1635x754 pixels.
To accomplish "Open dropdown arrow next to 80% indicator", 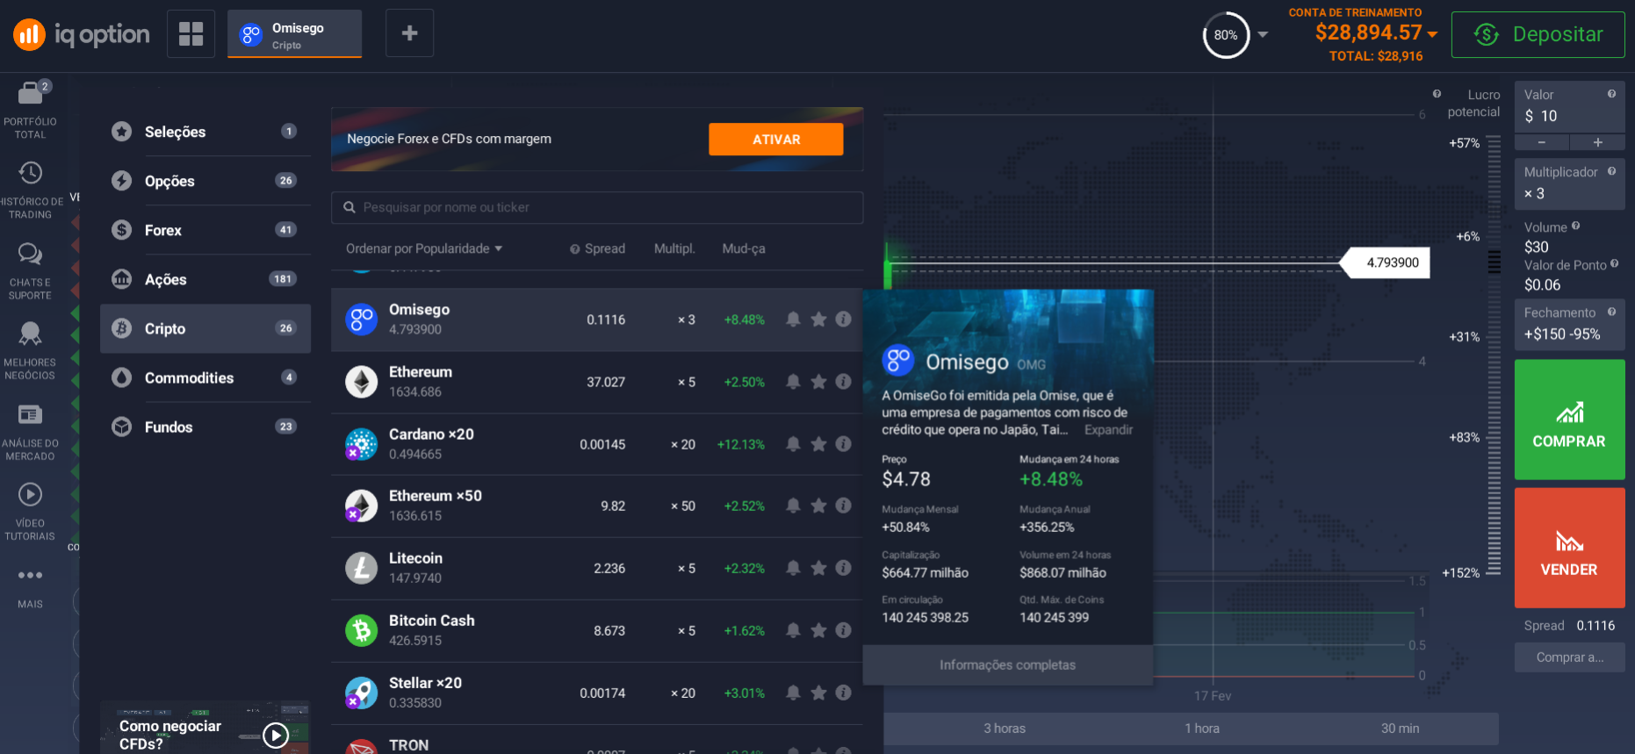I will click(1263, 35).
